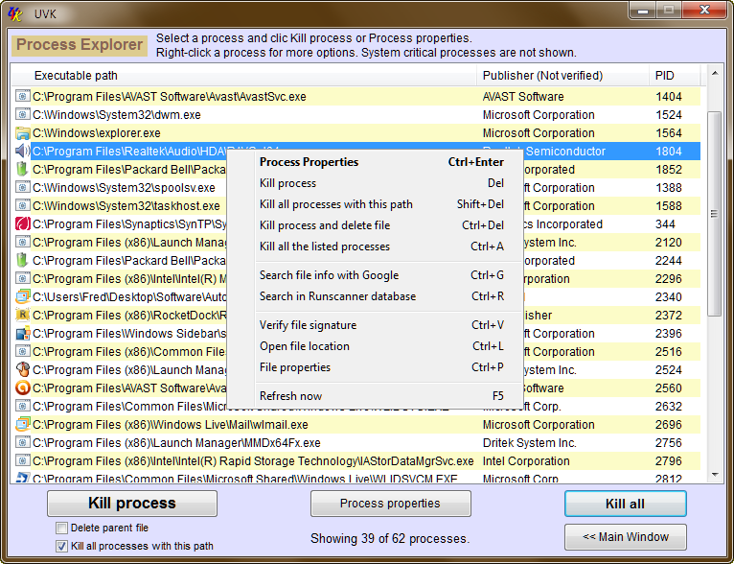This screenshot has height=564, width=734.
Task: Click the Dritek System Inc. cell for PID 2756
Action: tap(530, 443)
